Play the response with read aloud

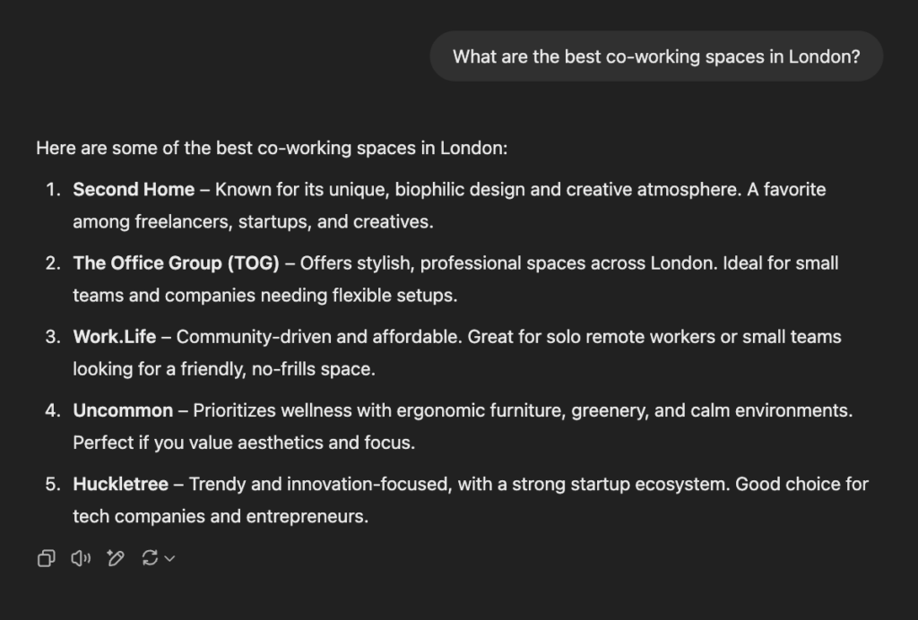(81, 559)
